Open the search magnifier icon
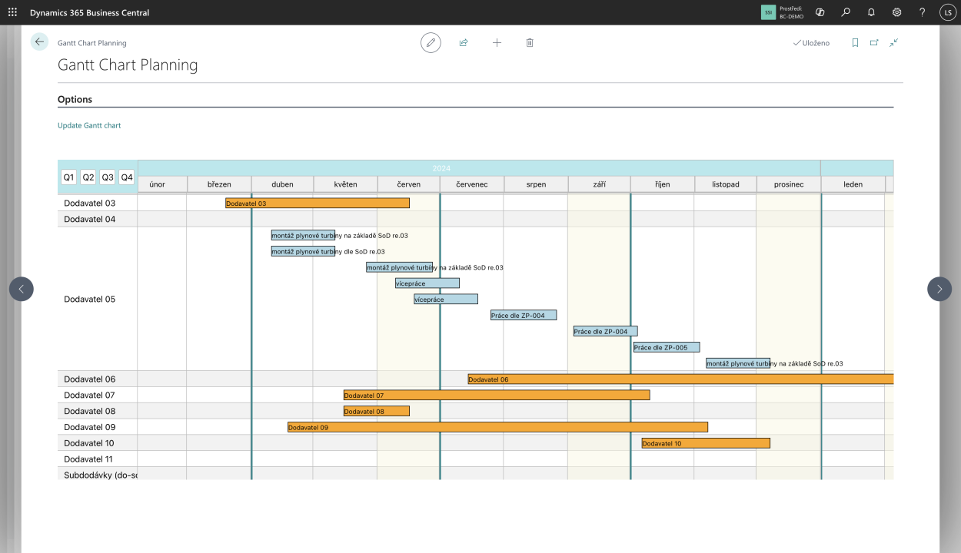This screenshot has height=553, width=961. 846,12
